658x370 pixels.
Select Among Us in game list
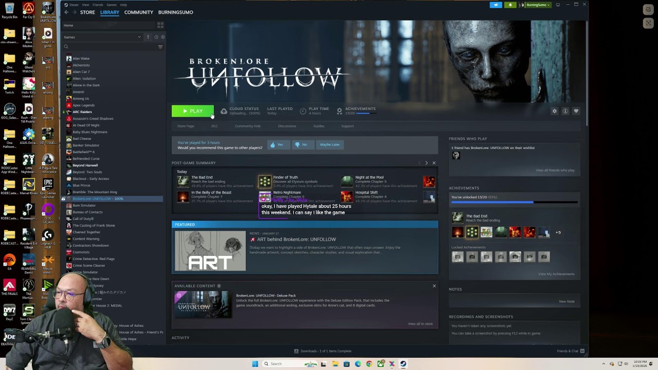81,99
